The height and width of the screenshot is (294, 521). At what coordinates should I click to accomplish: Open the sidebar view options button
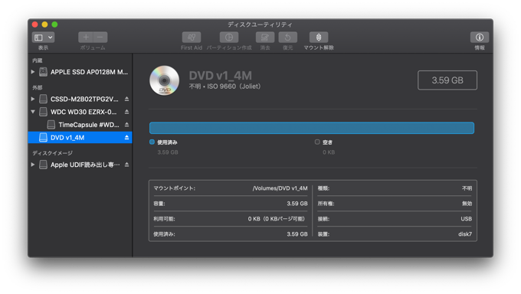click(x=43, y=38)
